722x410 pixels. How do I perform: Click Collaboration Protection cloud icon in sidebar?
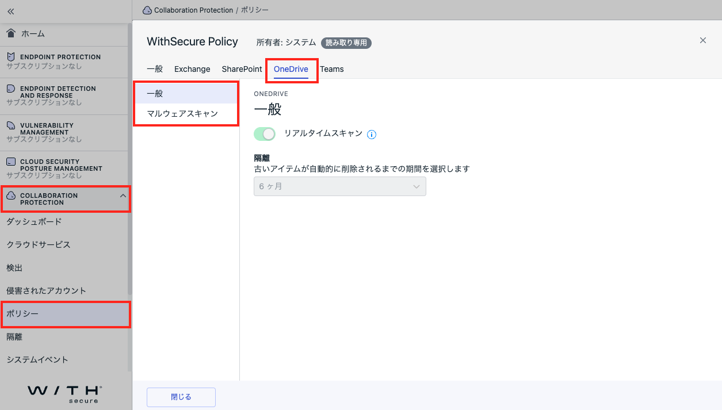coord(11,196)
